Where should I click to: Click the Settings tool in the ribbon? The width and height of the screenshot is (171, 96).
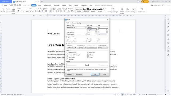(134, 10)
